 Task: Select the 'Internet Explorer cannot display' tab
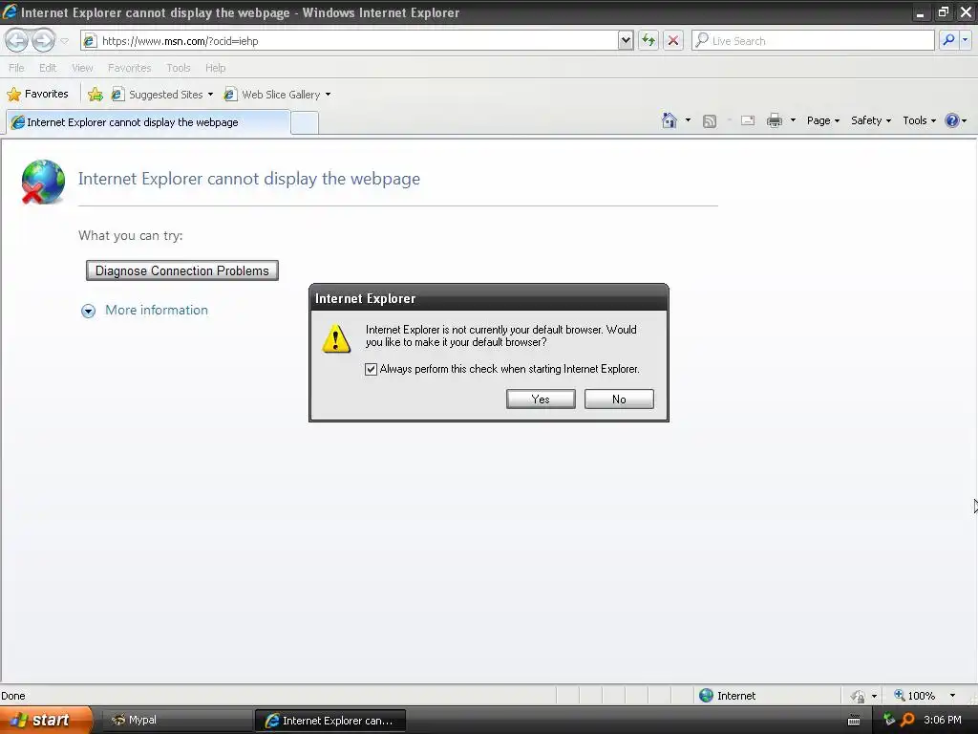[148, 122]
